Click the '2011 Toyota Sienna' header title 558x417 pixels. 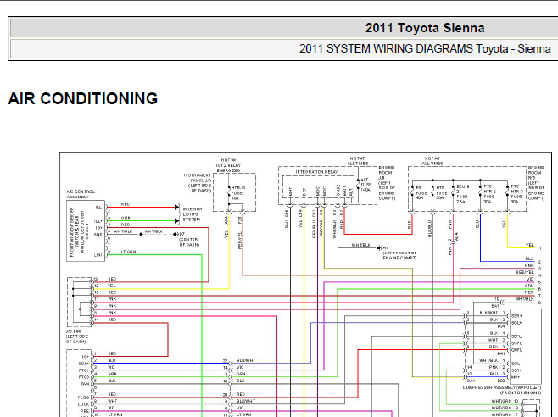click(425, 28)
